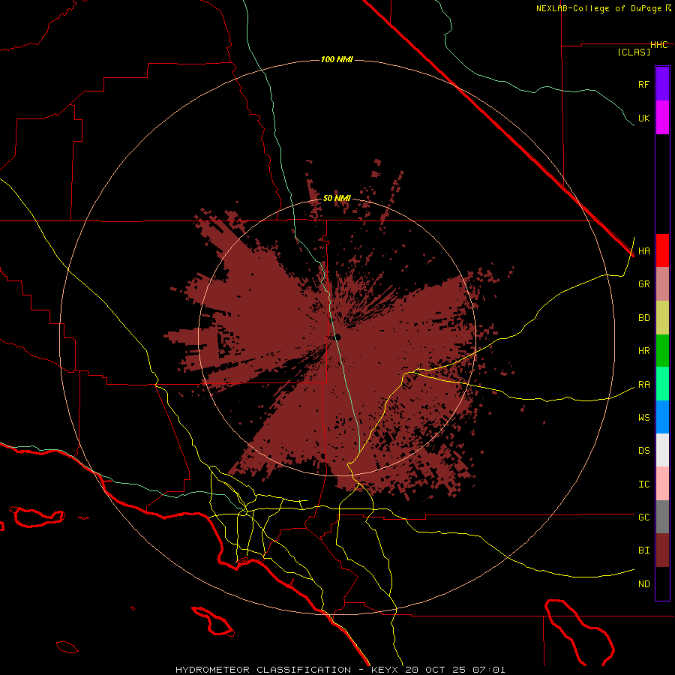Screen dimensions: 675x675
Task: Click the HA red legend swatch
Action: [662, 250]
